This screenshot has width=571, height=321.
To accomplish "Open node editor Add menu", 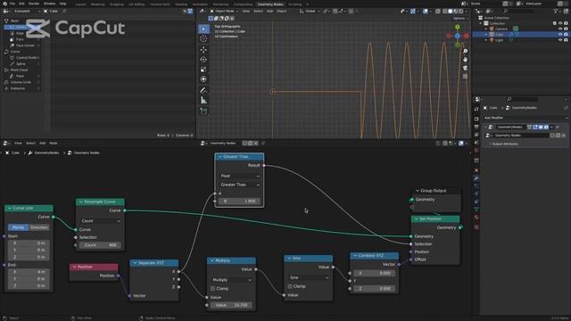I will [x=42, y=144].
